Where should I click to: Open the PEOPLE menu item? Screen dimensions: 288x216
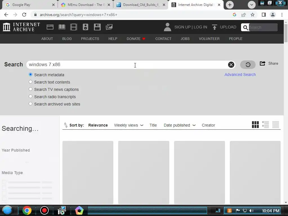coord(236,39)
